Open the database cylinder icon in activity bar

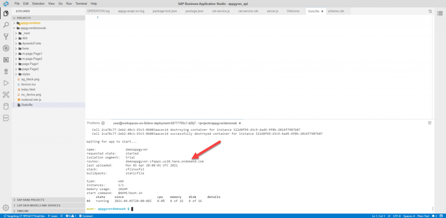click(6, 106)
